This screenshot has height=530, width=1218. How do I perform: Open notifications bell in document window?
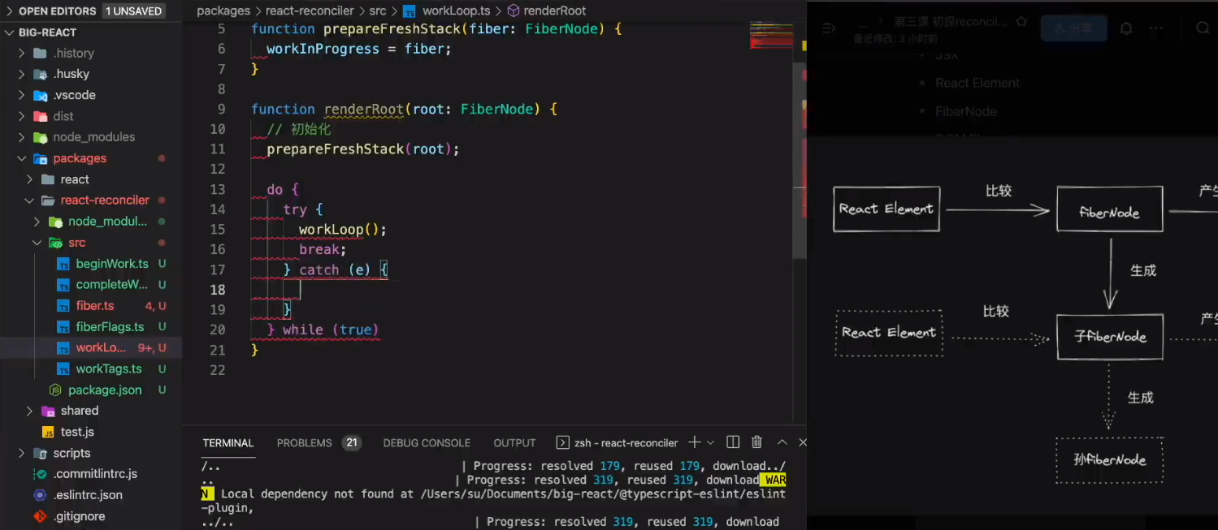(x=1126, y=28)
